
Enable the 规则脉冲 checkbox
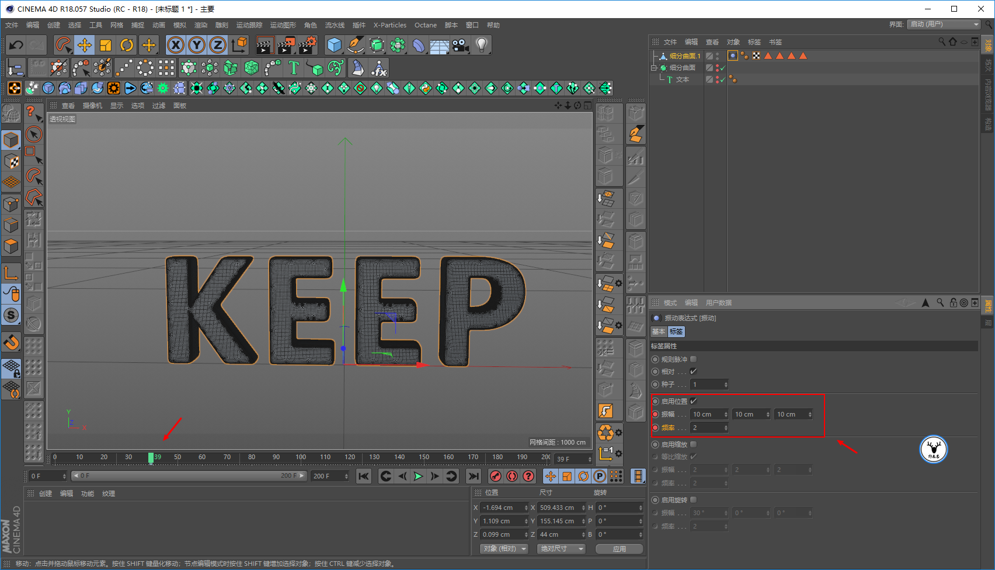(694, 359)
